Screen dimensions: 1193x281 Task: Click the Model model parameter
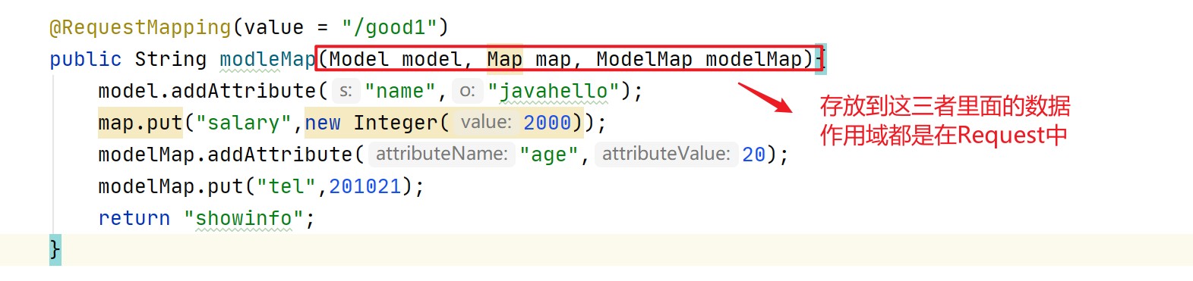[396, 59]
